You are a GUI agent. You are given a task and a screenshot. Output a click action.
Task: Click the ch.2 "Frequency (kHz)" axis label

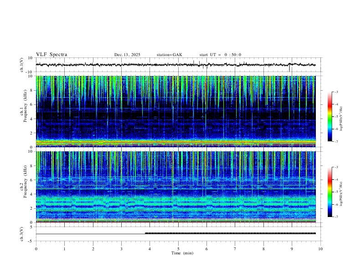tap(26, 181)
